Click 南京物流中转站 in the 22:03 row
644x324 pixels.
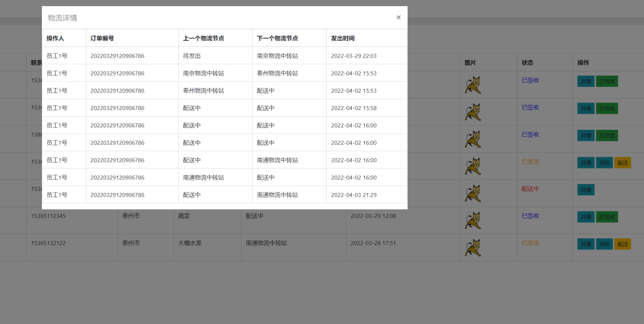[278, 56]
